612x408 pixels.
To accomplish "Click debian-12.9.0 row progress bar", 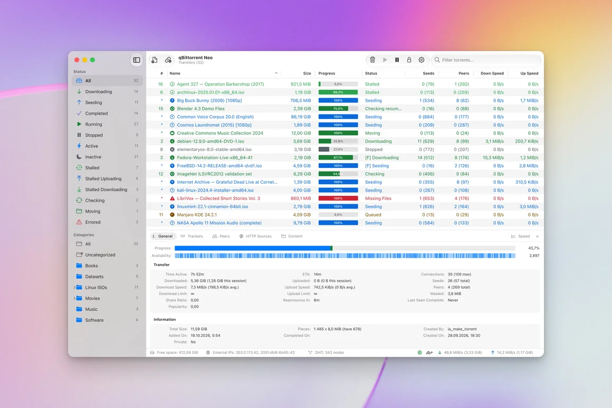I will pos(338,141).
